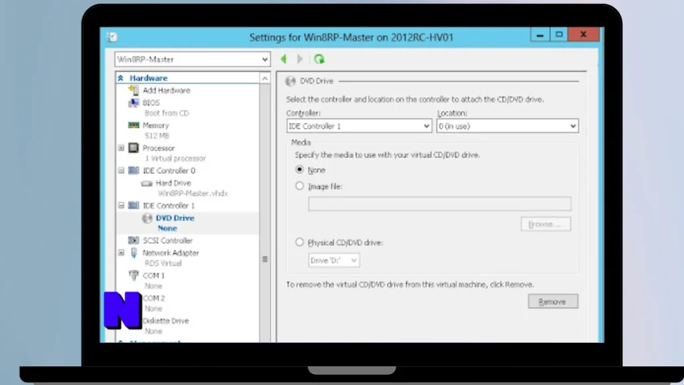Select Add Hardware in the tree
Image resolution: width=684 pixels, height=385 pixels.
click(x=166, y=90)
